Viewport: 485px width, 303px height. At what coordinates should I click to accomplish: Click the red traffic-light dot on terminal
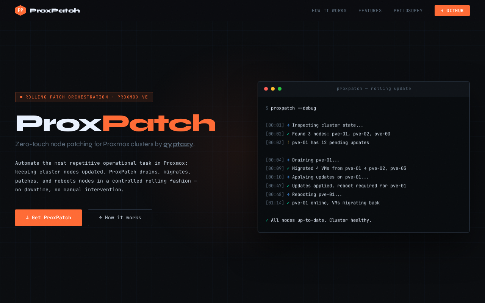[x=266, y=88]
